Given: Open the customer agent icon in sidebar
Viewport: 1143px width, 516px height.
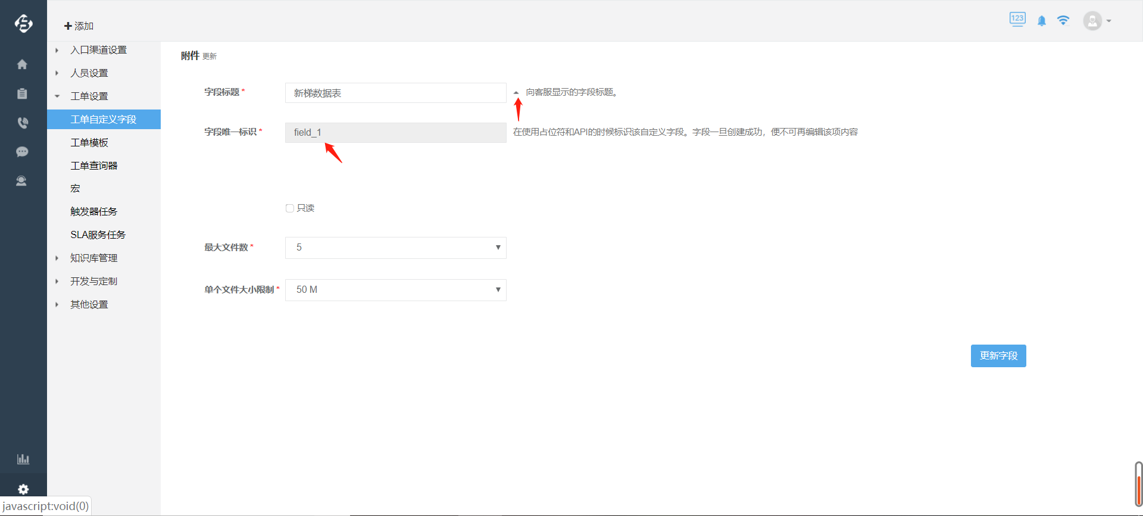Looking at the screenshot, I should tap(22, 181).
